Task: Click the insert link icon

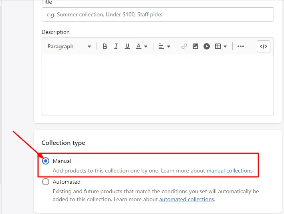Action: coord(184,46)
